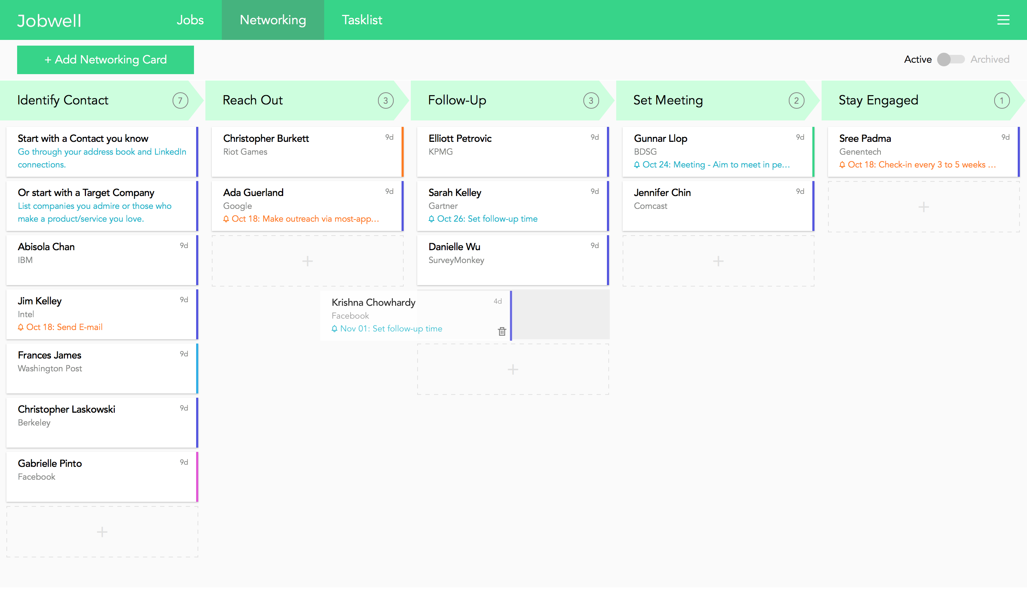Screen dimensions: 1027x598
Task: Open Christopher Laskowski card
Action: click(102, 422)
